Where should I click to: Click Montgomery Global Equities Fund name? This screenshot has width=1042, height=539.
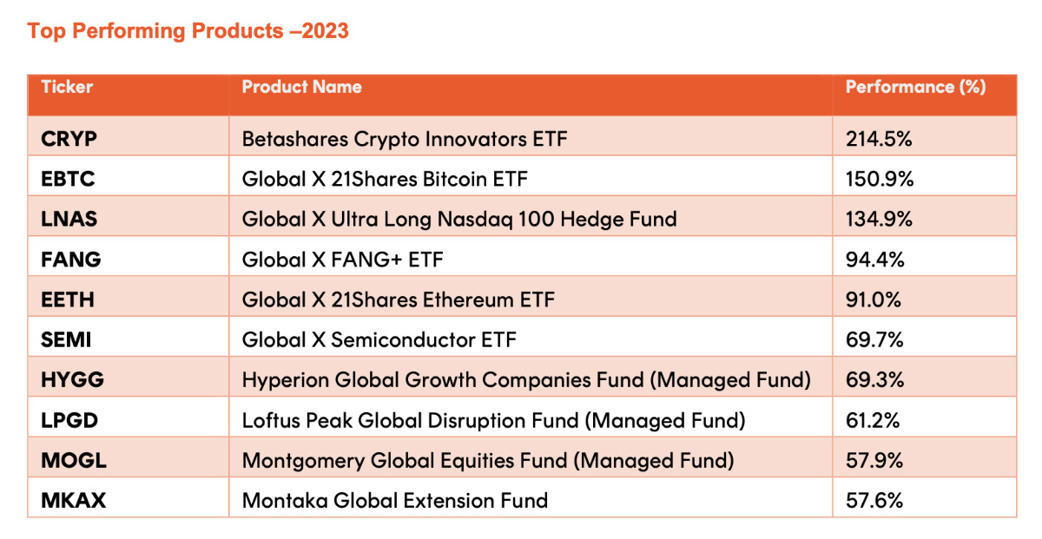488,461
